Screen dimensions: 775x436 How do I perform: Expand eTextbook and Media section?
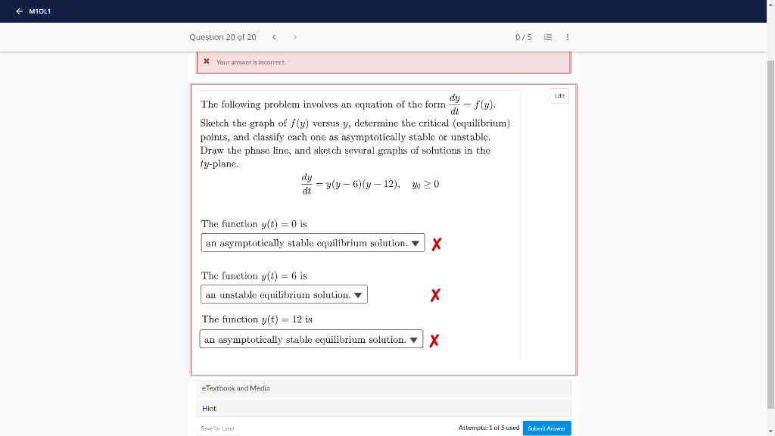383,388
